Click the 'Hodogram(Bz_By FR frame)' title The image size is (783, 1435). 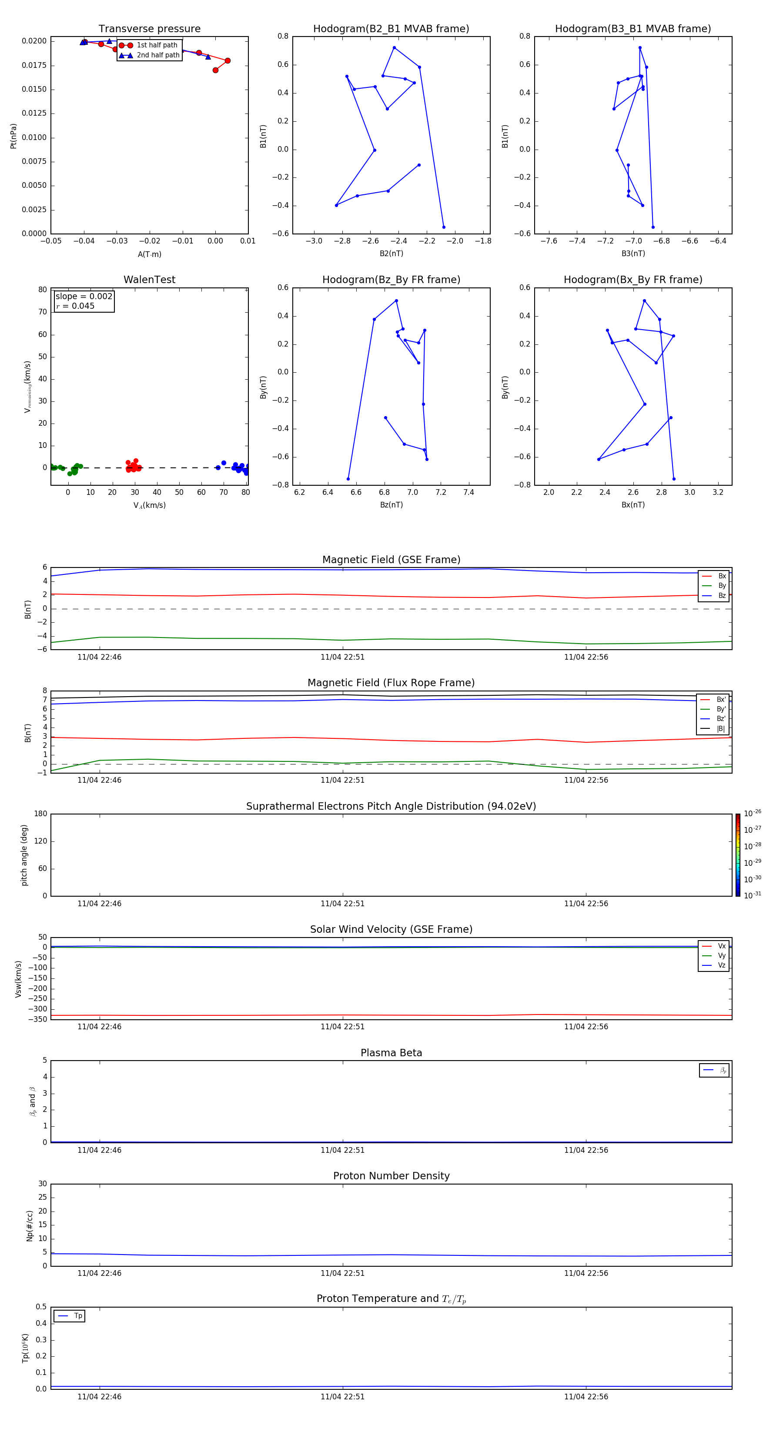pyautogui.click(x=391, y=280)
